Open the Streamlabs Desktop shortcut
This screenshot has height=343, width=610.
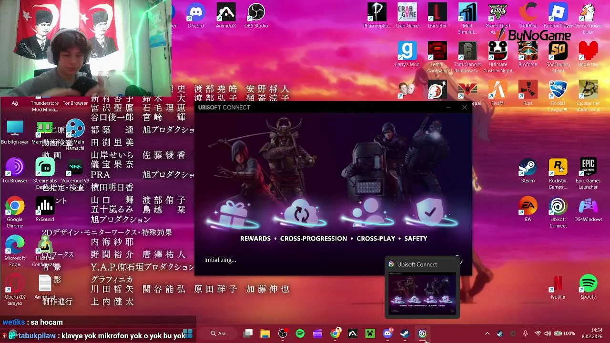tap(45, 173)
